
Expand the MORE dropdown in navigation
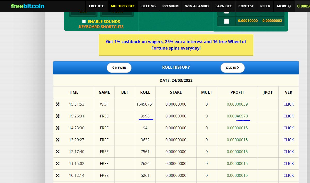[284, 6]
